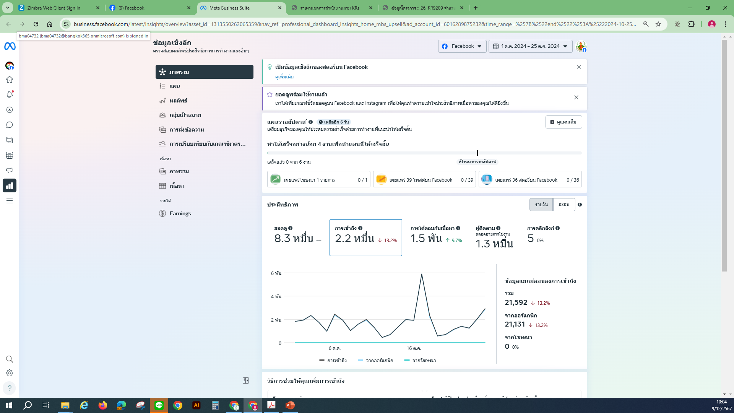Click the page profile avatar in left rail
The image size is (734, 413).
(x=10, y=66)
